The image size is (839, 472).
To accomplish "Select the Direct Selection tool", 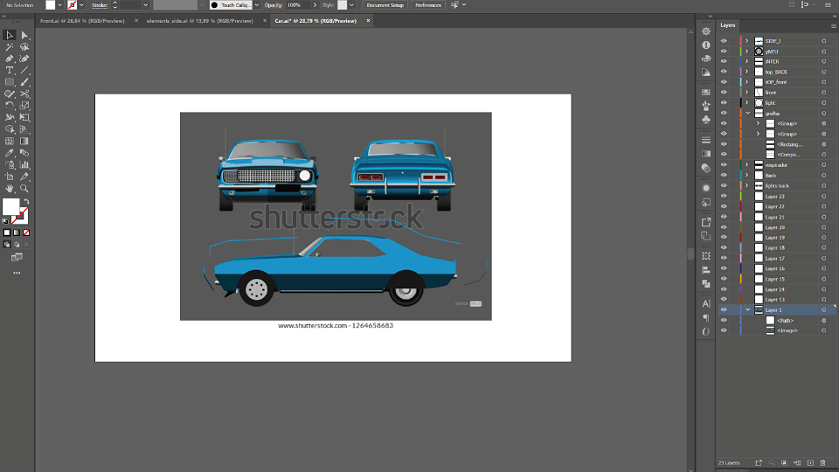I will 24,35.
